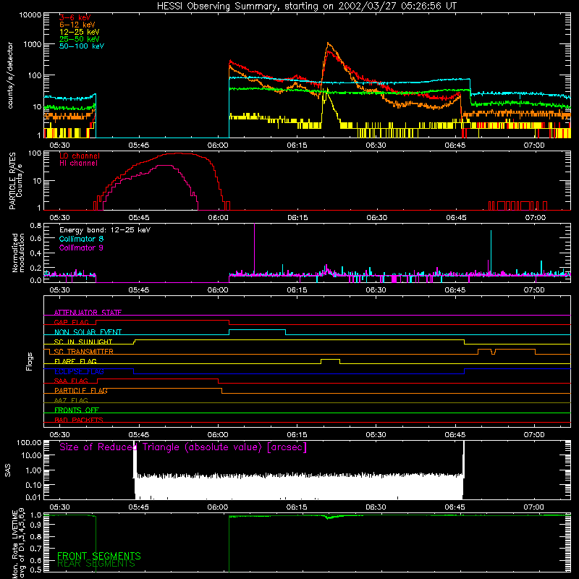
Task: Select the SC_TRANSMITTER flag label
Action: [x=84, y=352]
